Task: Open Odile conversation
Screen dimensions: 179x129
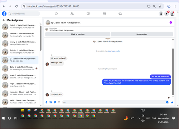Action: coord(20,68)
